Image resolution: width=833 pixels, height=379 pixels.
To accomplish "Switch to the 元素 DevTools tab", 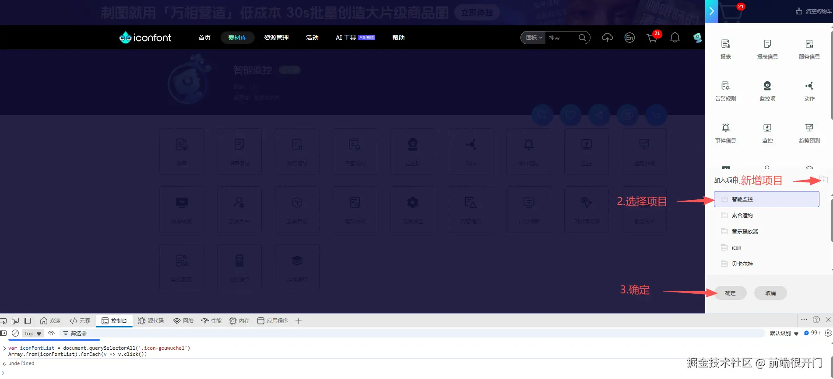I will pos(80,321).
